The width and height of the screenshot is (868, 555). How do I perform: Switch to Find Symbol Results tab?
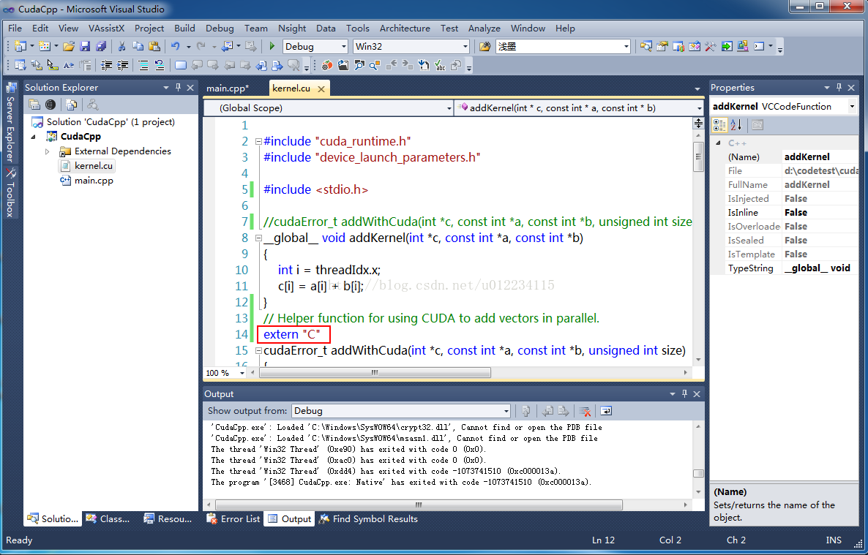click(368, 518)
